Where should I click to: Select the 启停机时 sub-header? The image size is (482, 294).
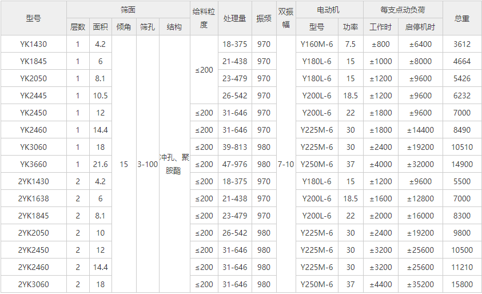point(420,27)
